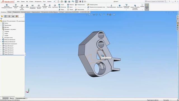
Task: Open the Вставка menu
Action: tap(31, 2)
